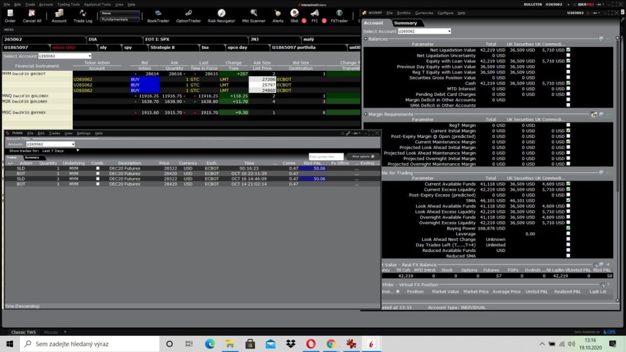Open the FYI megaphone notifications
The image size is (626, 352).
pyautogui.click(x=314, y=16)
